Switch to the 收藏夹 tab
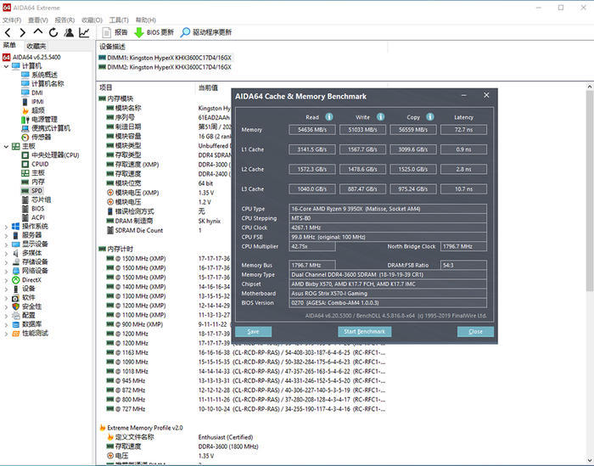The height and width of the screenshot is (466, 594). tap(36, 46)
